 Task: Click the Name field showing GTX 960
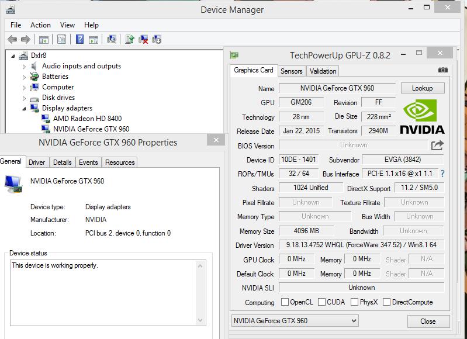(x=337, y=88)
